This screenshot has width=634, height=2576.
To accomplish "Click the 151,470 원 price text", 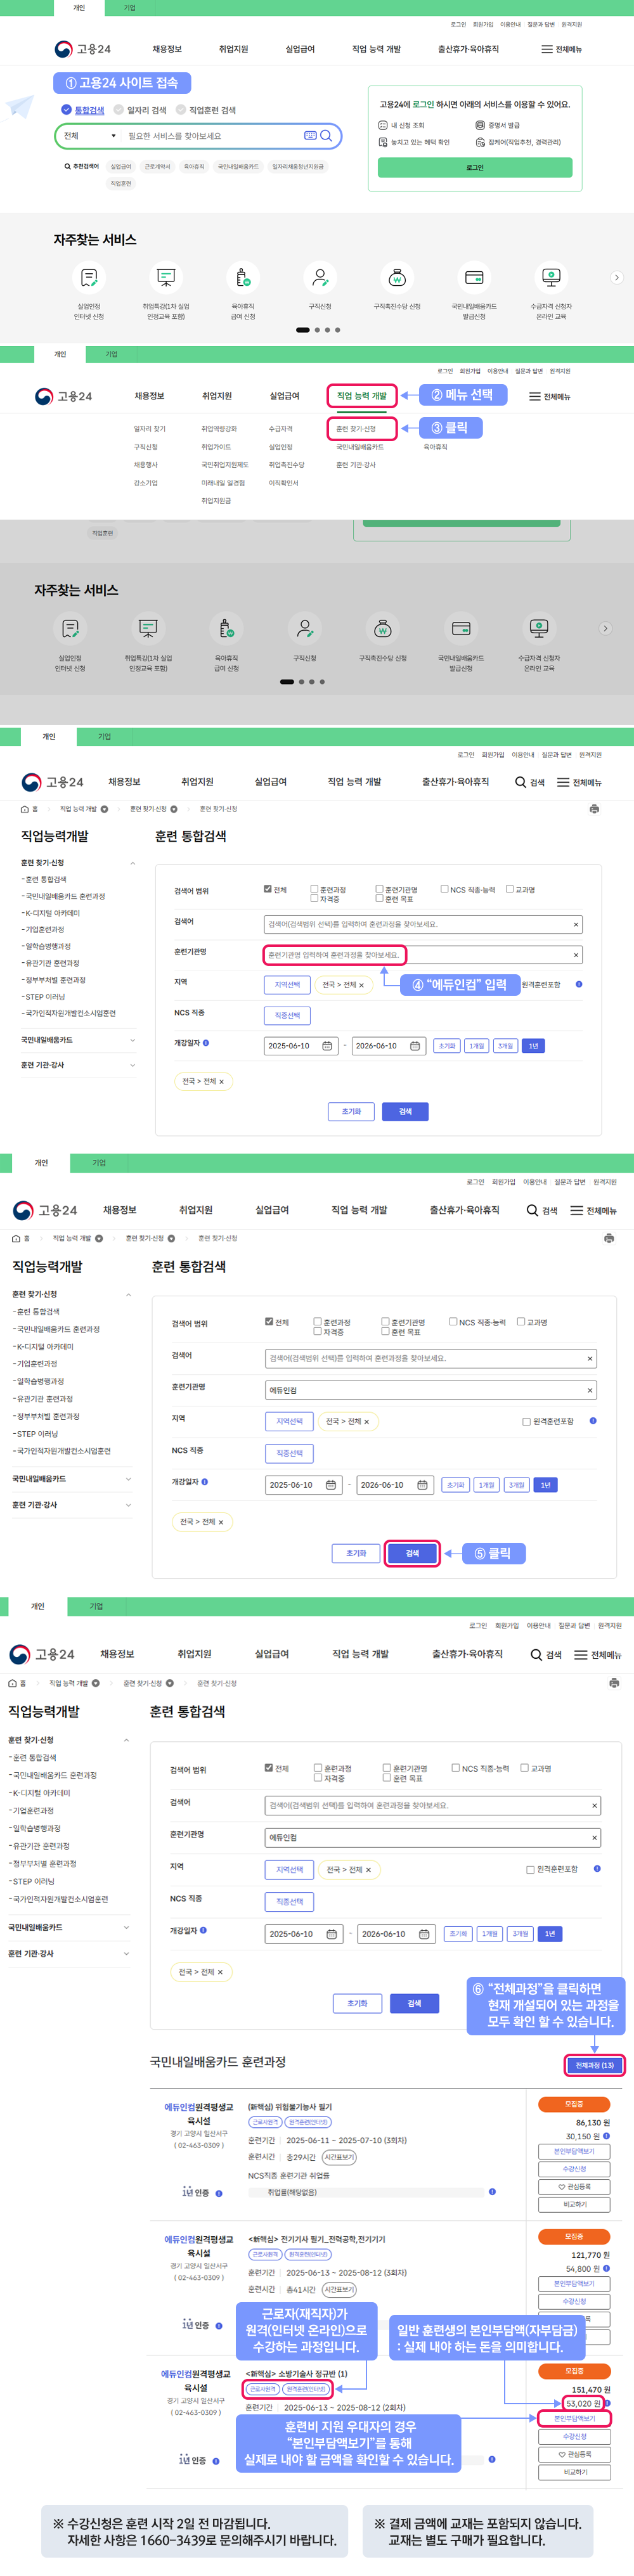I will (591, 2390).
